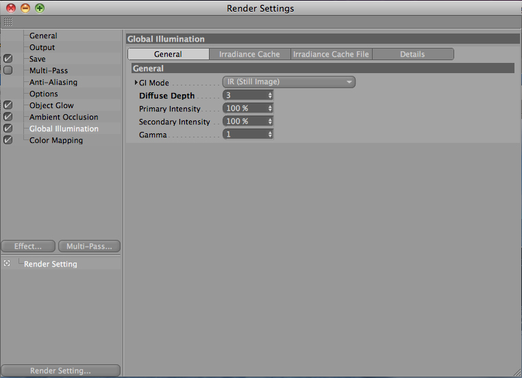Viewport: 522px width, 378px height.
Task: Click the Primary Intensity stepper arrows
Action: click(x=270, y=108)
